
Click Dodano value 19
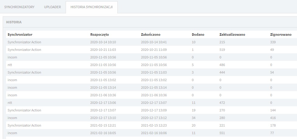click(x=194, y=110)
